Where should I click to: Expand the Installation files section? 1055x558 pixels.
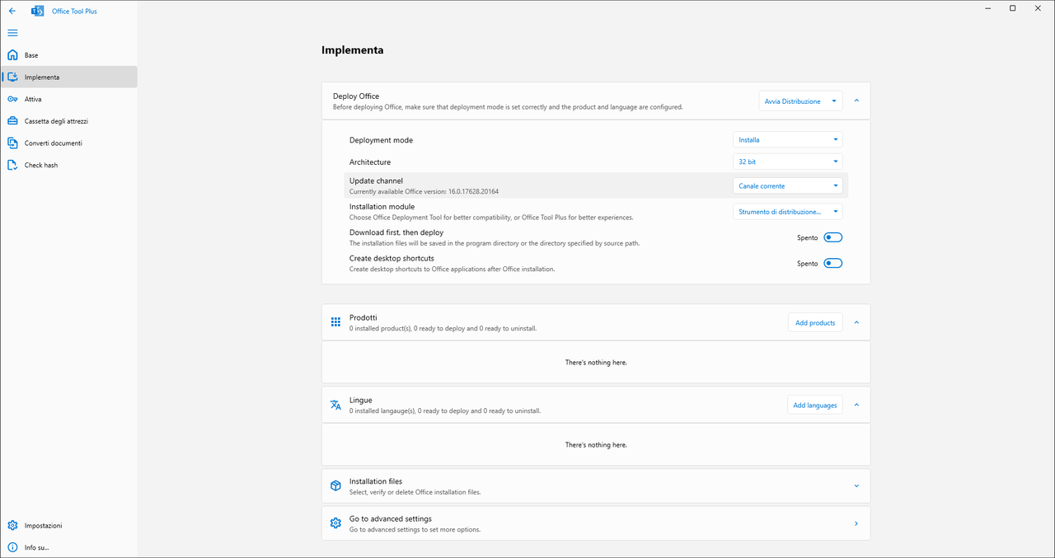pyautogui.click(x=856, y=486)
